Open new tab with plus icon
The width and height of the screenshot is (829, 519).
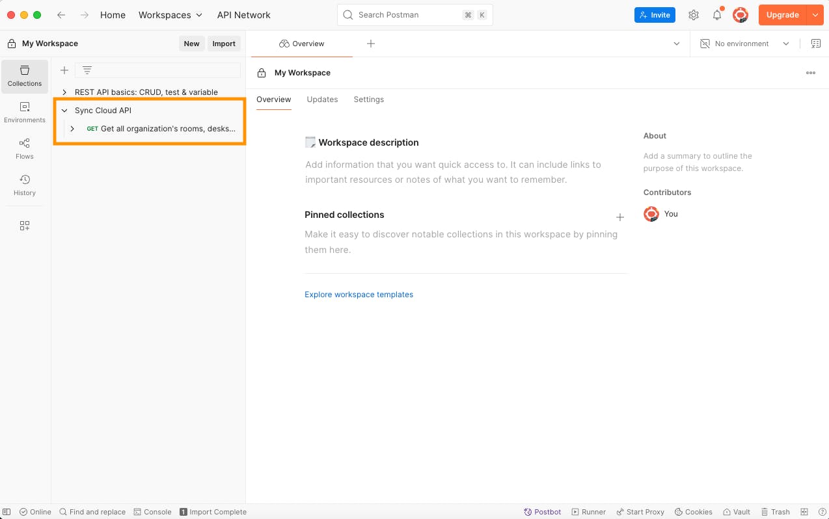click(371, 44)
